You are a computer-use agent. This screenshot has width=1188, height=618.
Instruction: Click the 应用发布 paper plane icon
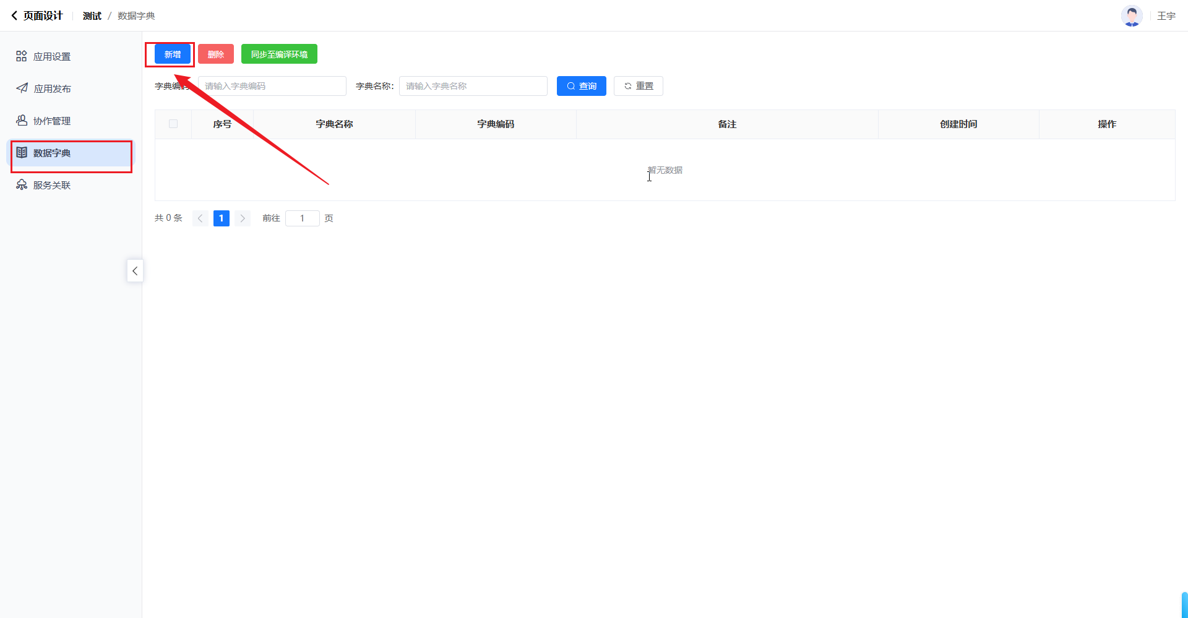coord(22,88)
